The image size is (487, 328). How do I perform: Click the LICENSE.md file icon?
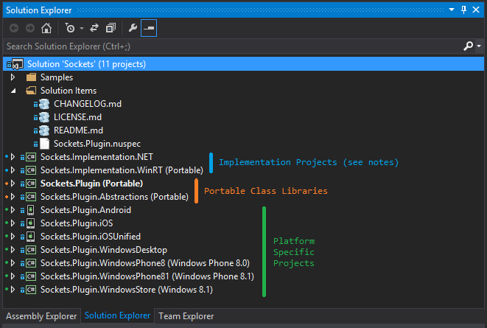(x=44, y=117)
